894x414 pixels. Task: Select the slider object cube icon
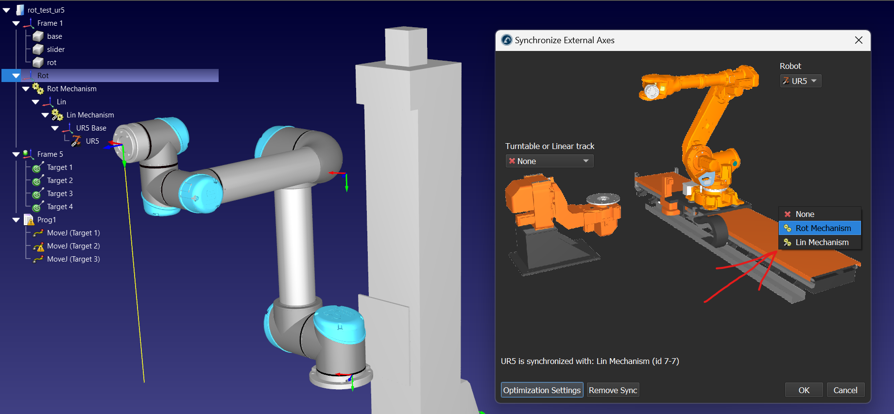tap(38, 50)
